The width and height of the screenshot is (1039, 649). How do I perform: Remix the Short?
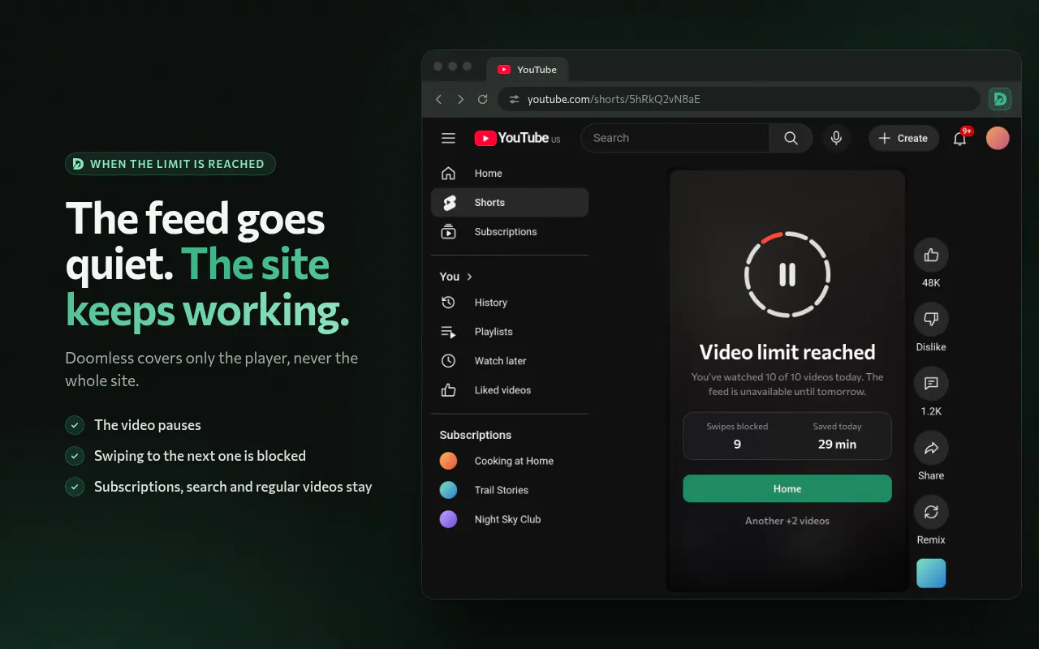pos(931,511)
